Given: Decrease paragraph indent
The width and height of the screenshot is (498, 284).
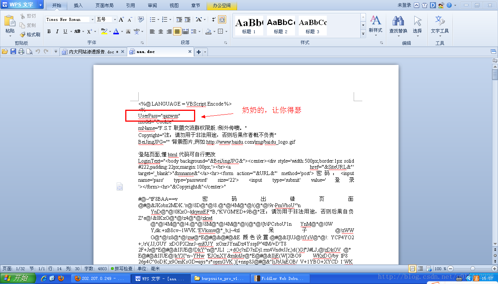Looking at the screenshot, I should click(179, 19).
